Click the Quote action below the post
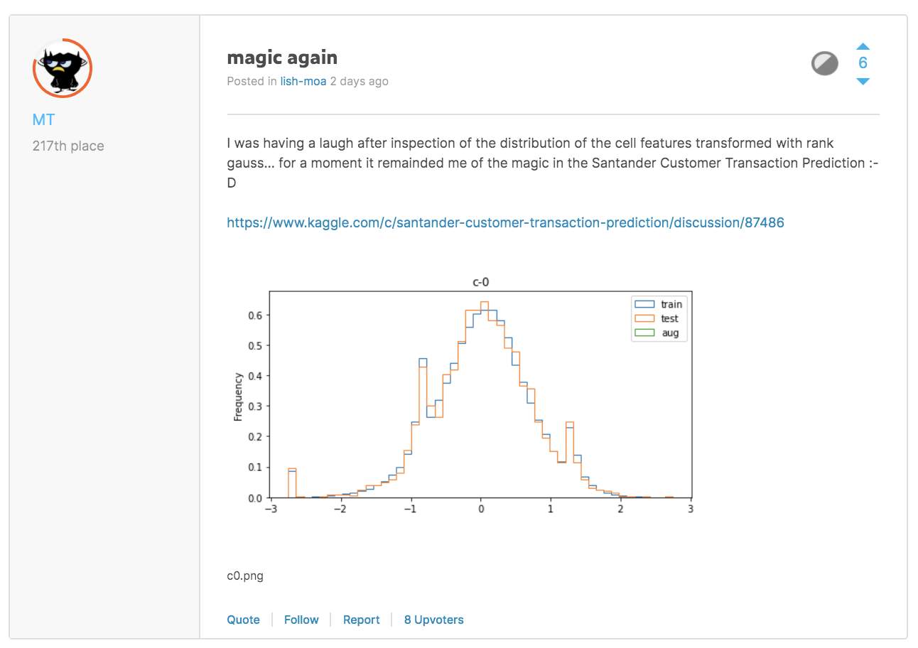The image size is (918, 648). tap(244, 620)
